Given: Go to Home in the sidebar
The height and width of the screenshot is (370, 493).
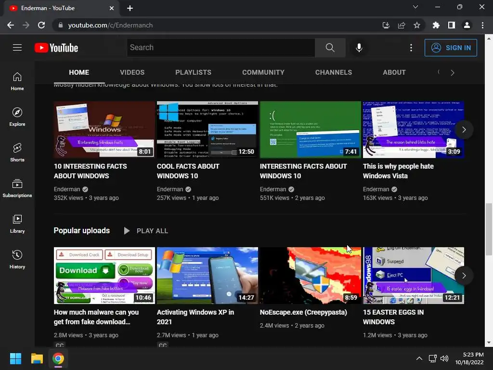Looking at the screenshot, I should point(17,81).
